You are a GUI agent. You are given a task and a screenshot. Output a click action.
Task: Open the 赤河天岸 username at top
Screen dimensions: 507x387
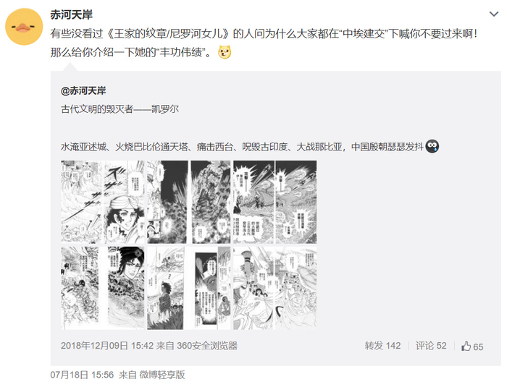(x=72, y=14)
